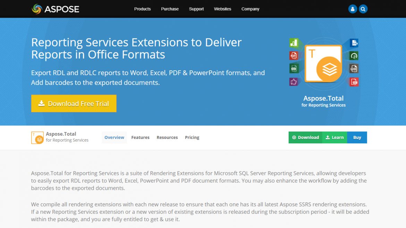The height and width of the screenshot is (228, 406).
Task: Click the brown PNG format icon
Action: [354, 68]
